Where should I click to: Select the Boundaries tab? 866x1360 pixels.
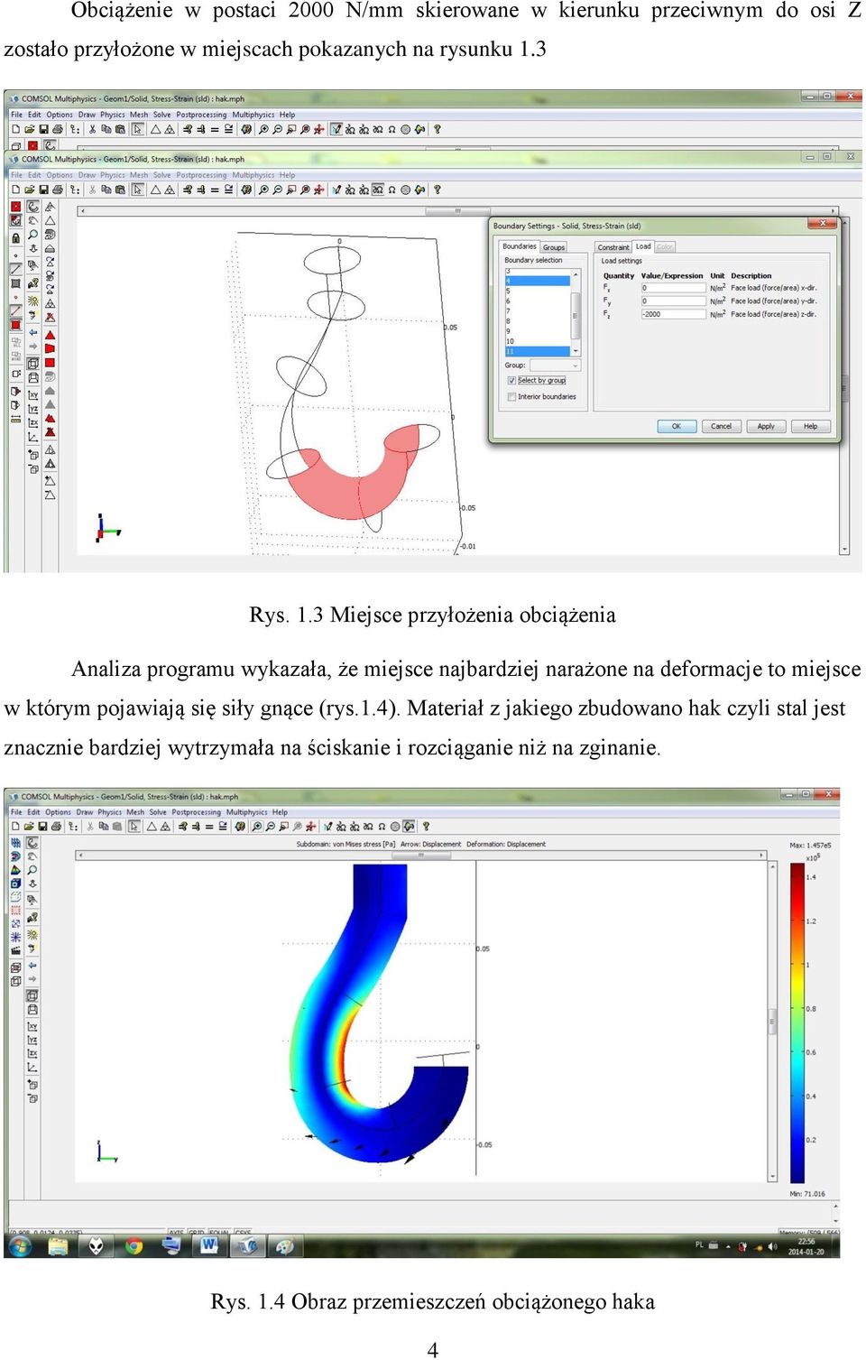(520, 245)
